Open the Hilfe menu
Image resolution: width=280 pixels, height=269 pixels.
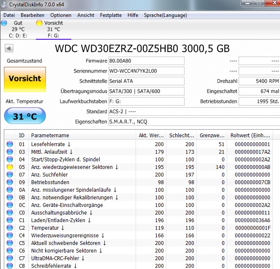click(x=133, y=15)
